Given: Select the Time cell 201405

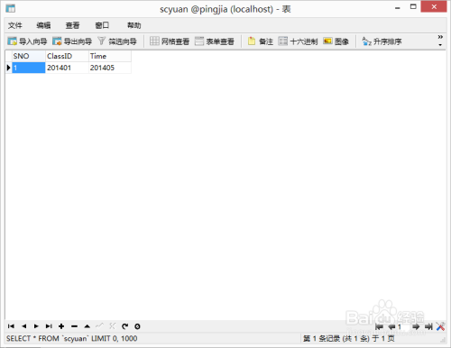Looking at the screenshot, I should (110, 68).
